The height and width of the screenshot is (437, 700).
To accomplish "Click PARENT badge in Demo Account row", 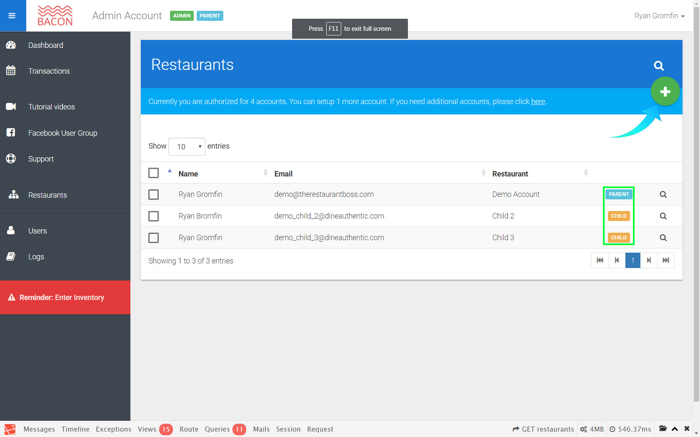I will [619, 194].
